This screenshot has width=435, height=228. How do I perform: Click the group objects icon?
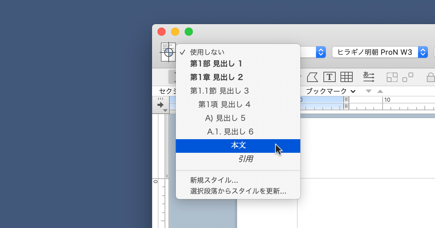tap(392, 77)
